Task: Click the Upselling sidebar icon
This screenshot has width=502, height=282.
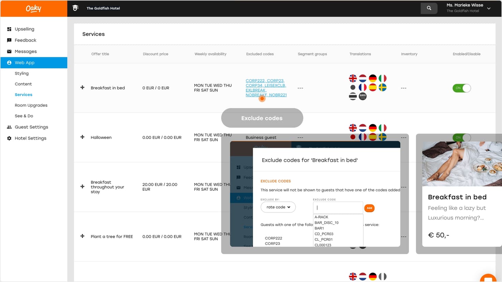Action: (x=9, y=29)
